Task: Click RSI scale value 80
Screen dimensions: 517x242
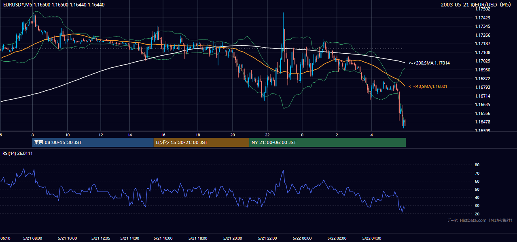Action: pos(477,165)
